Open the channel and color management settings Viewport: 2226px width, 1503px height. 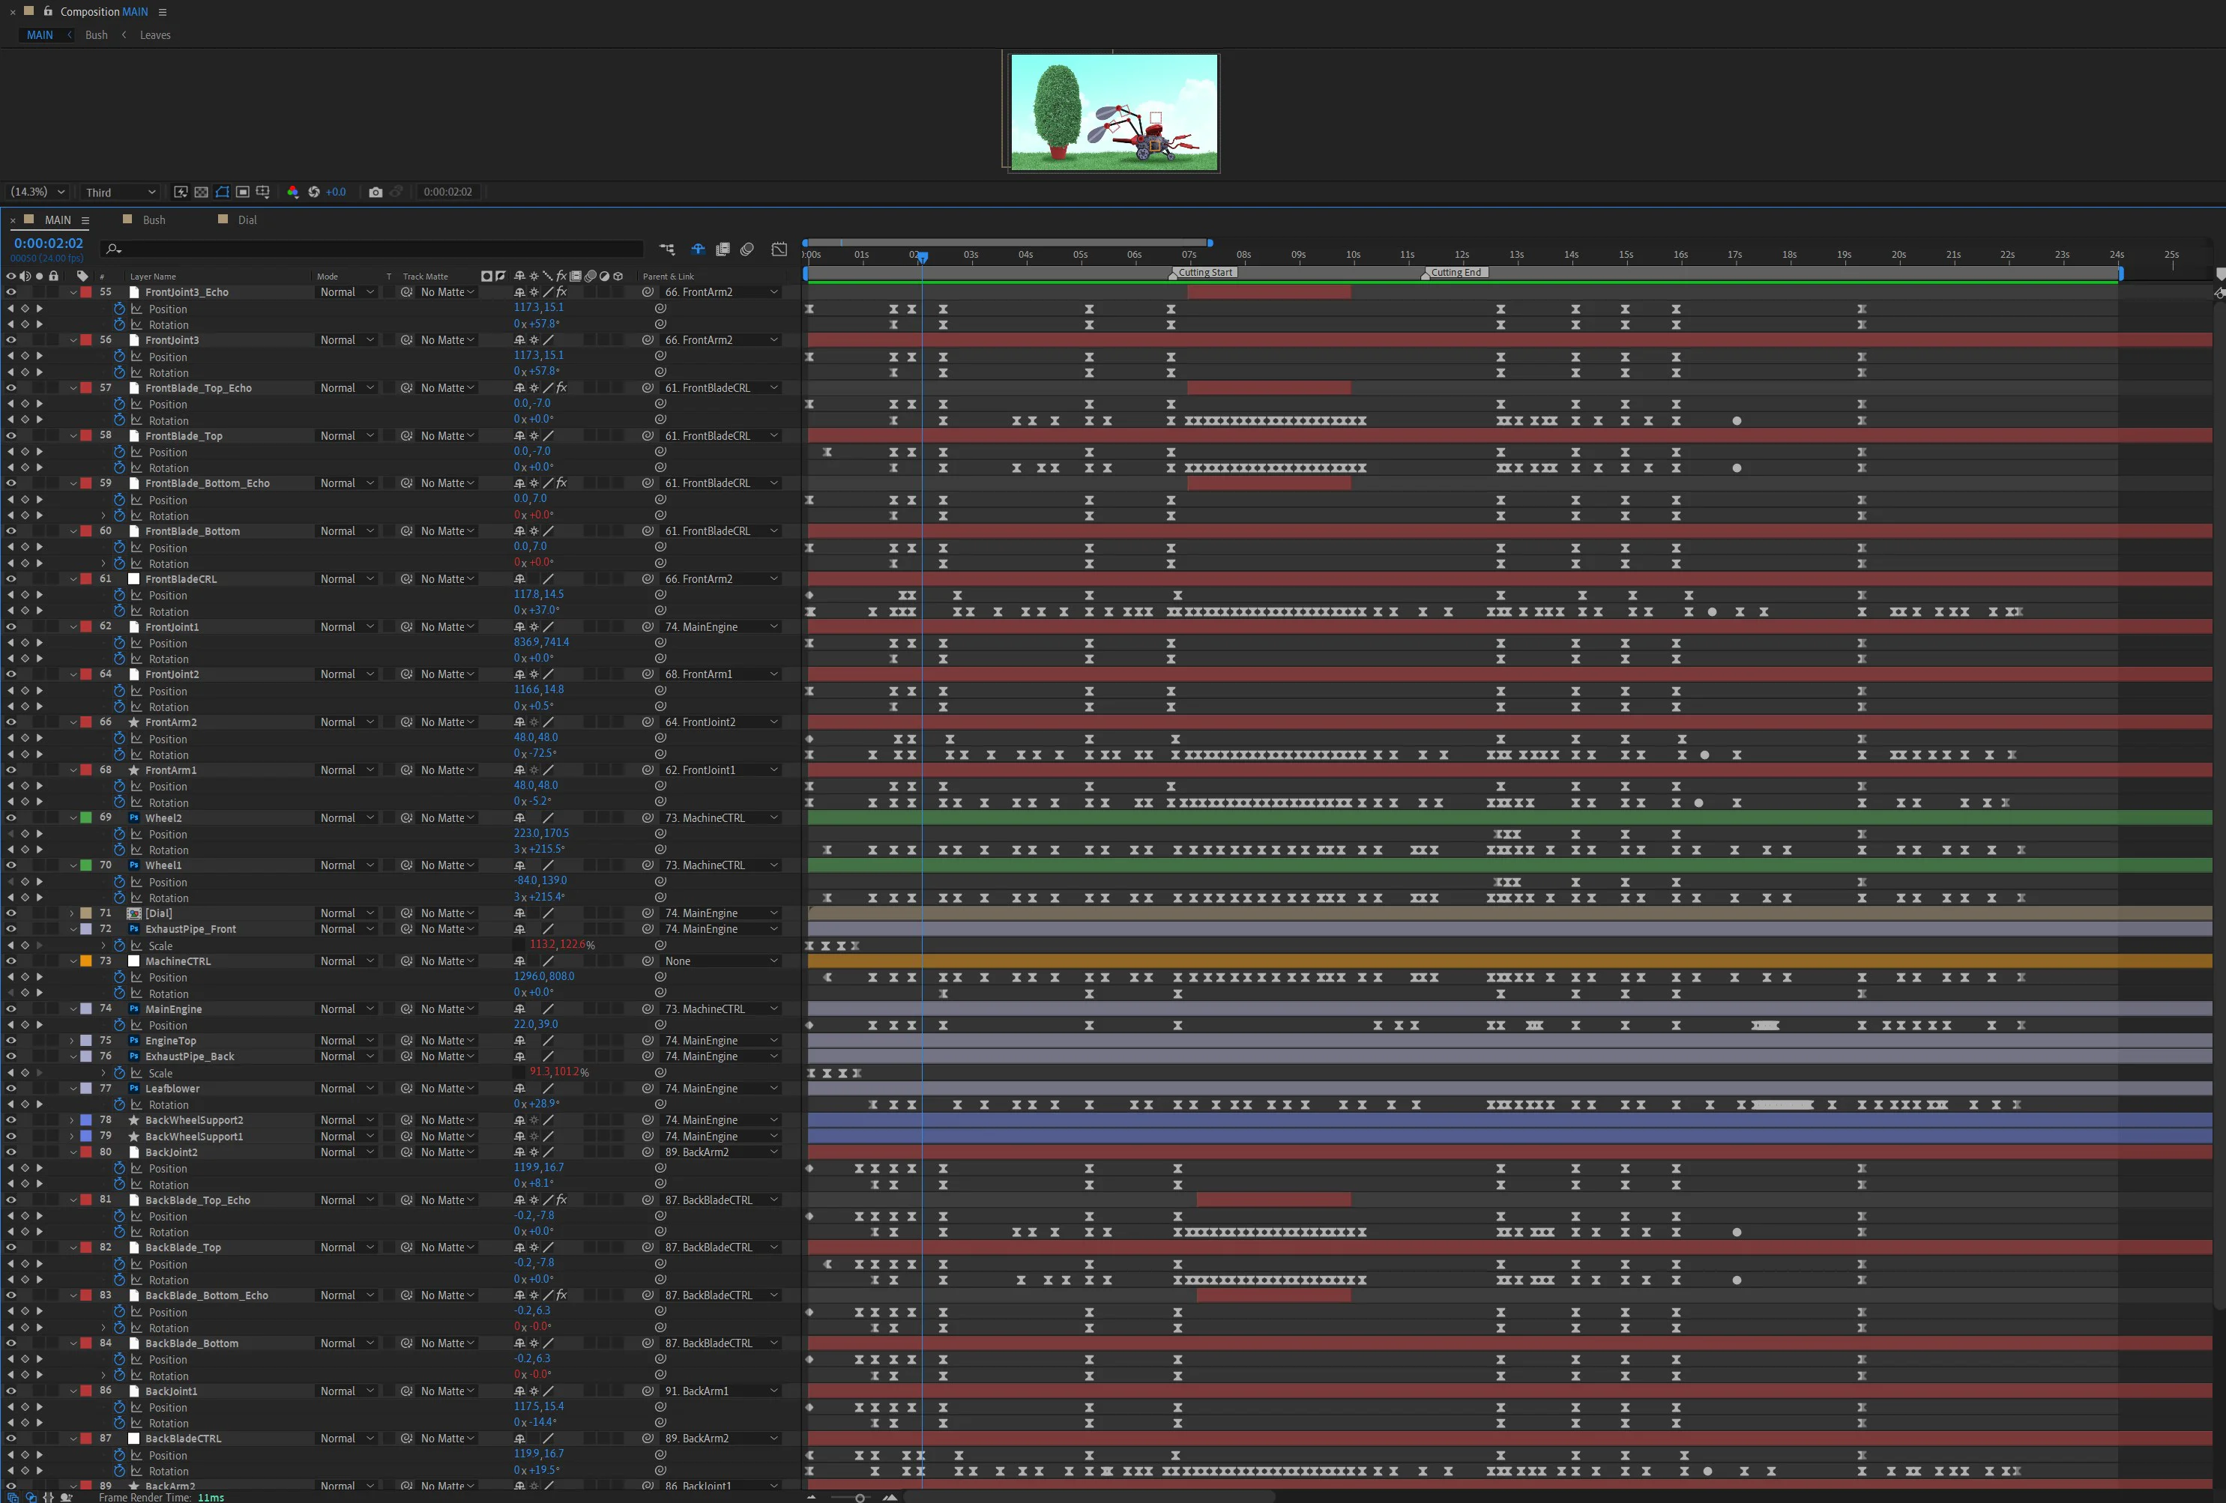click(292, 193)
